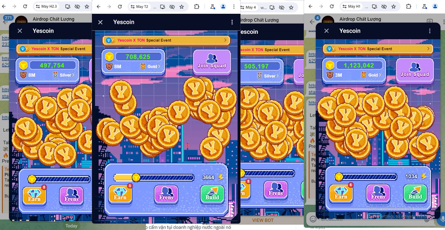Screen dimensions: 445x230
Task: Bookmark page with star in Máy H2.3
Action: [x=86, y=6]
